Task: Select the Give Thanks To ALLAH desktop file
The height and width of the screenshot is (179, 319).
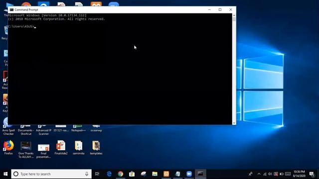Action: [26, 150]
